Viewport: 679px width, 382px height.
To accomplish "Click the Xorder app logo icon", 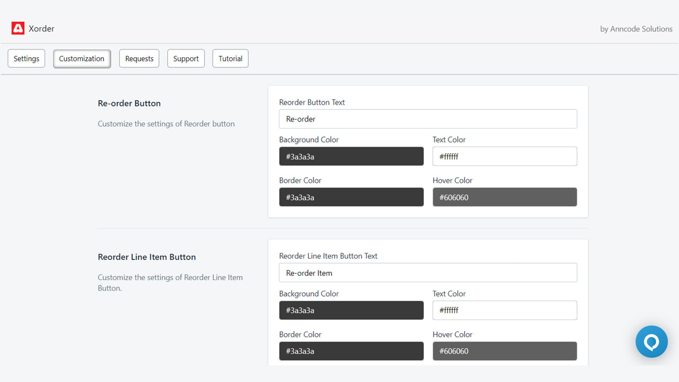I will pyautogui.click(x=18, y=28).
